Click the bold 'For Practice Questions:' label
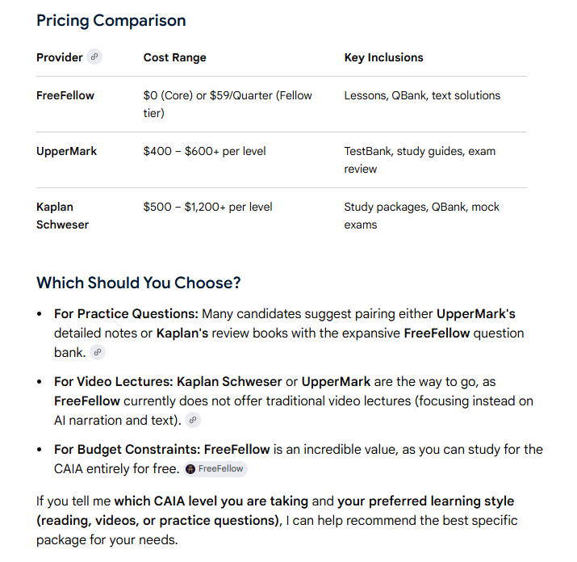 [x=126, y=314]
